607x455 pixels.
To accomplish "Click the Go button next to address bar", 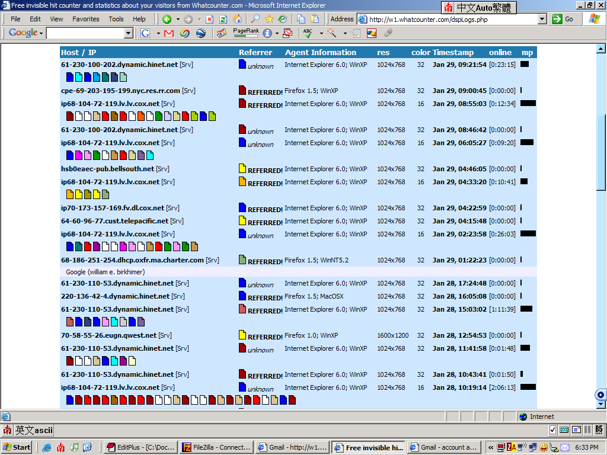I will point(563,19).
